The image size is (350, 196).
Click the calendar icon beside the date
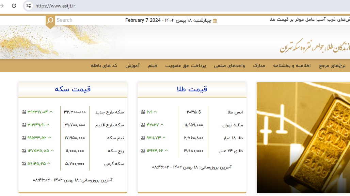(215, 21)
